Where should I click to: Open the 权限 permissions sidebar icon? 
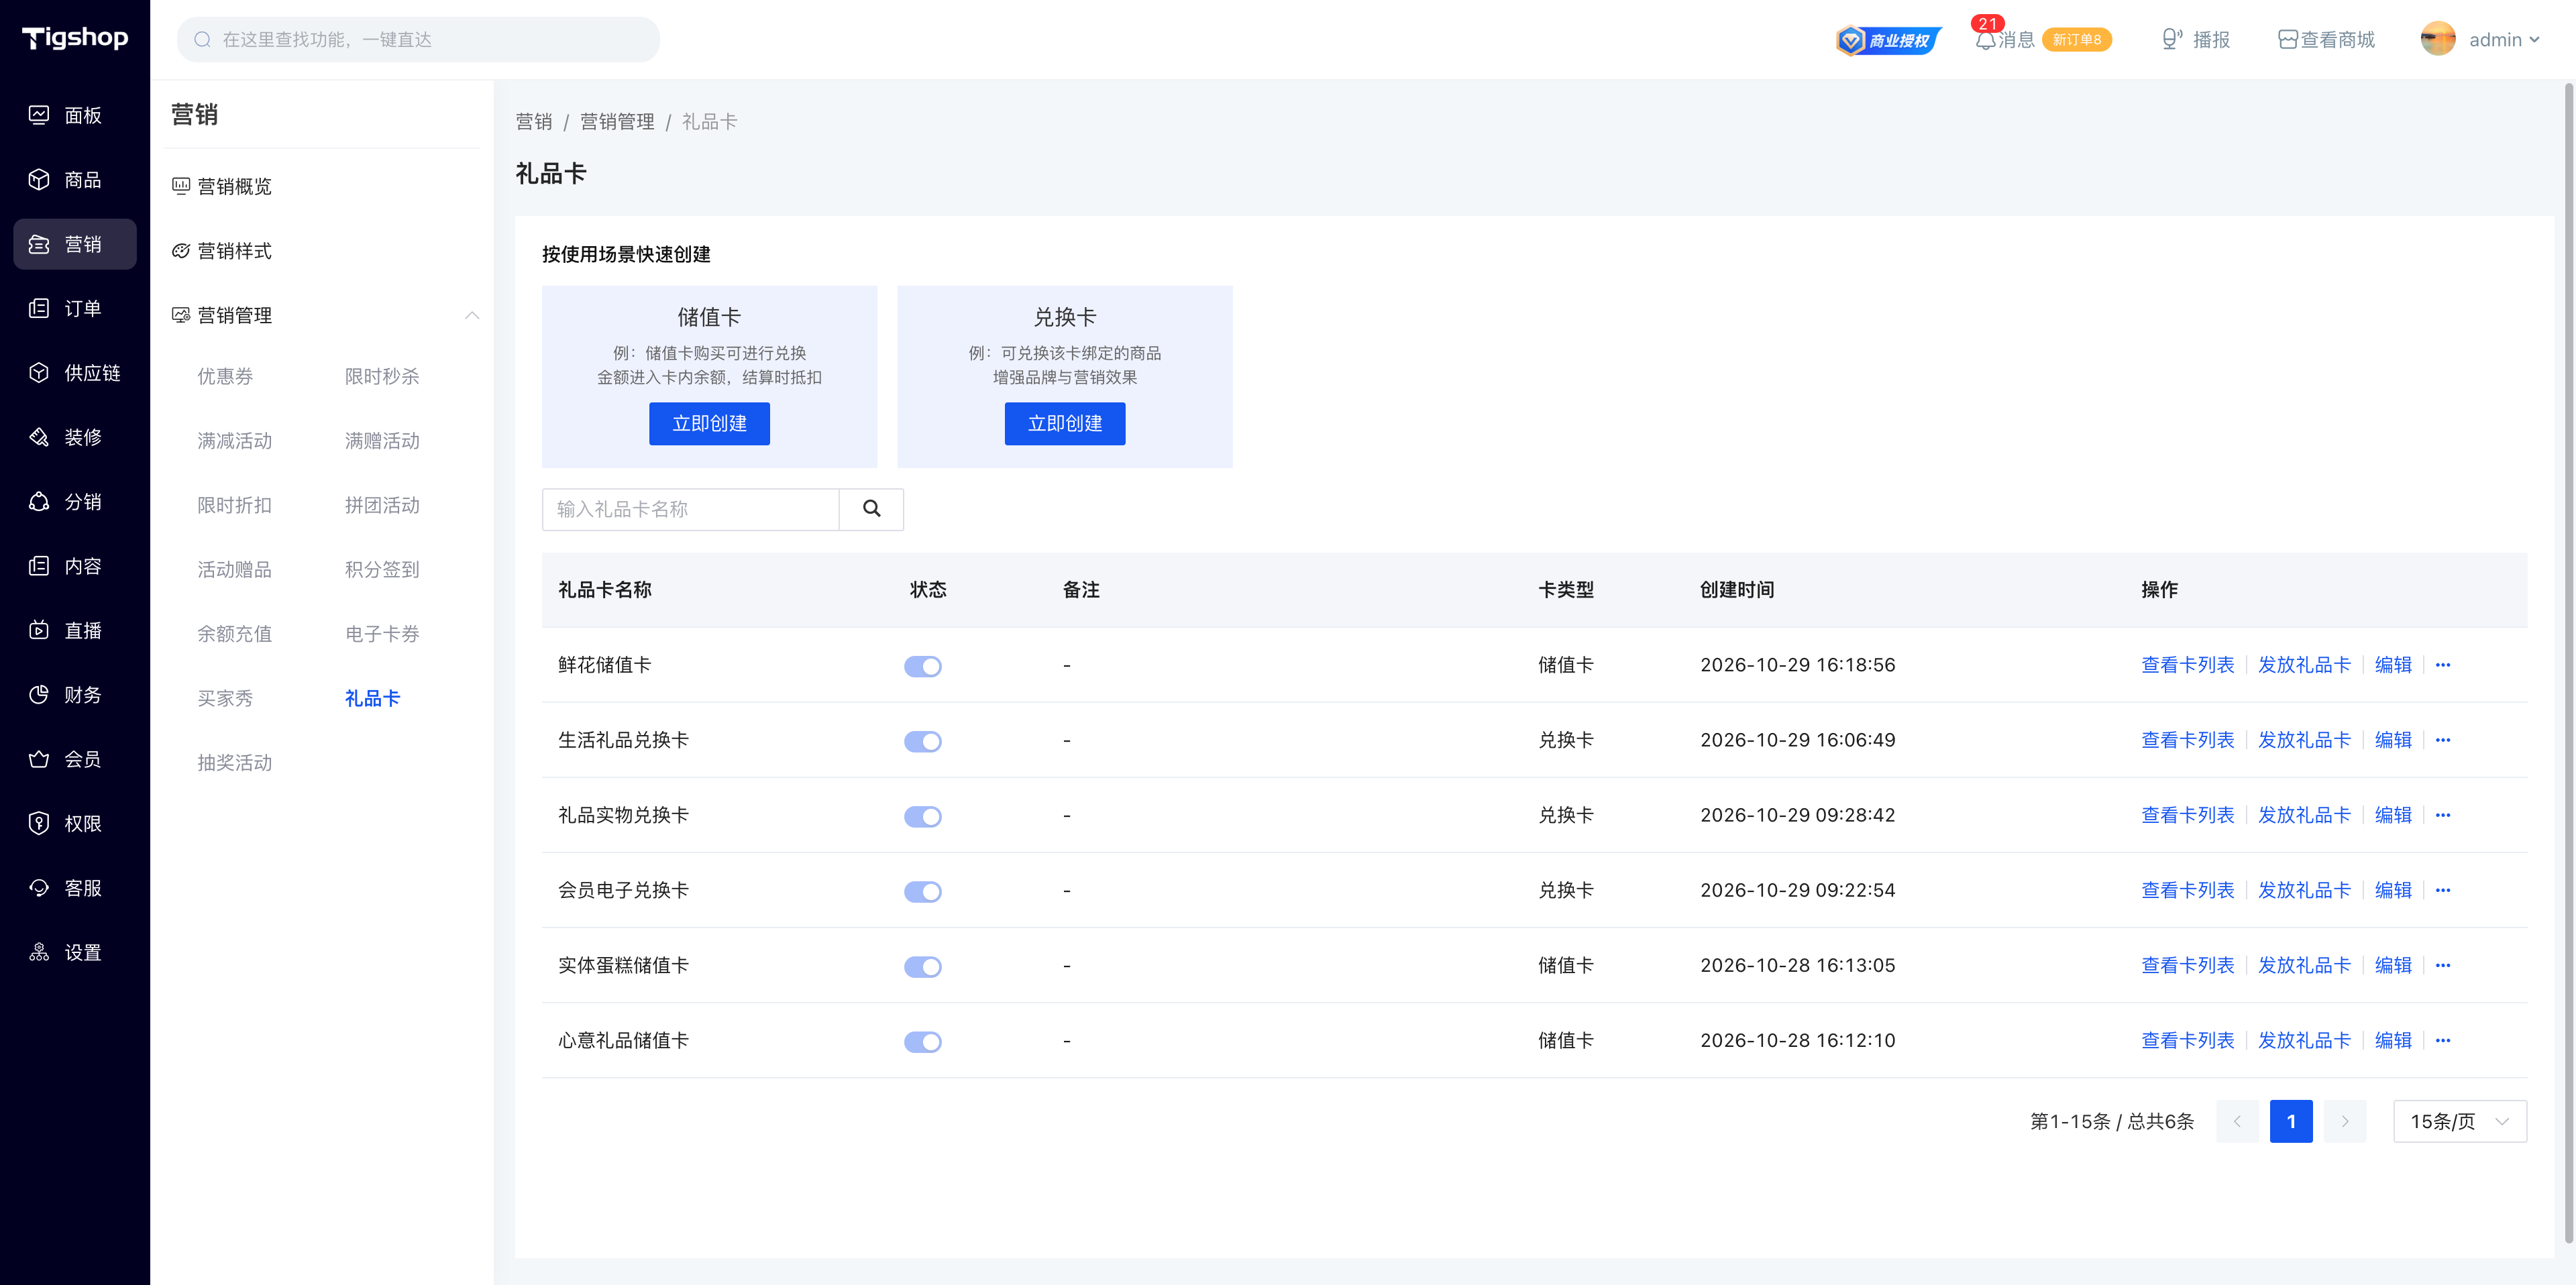[39, 824]
